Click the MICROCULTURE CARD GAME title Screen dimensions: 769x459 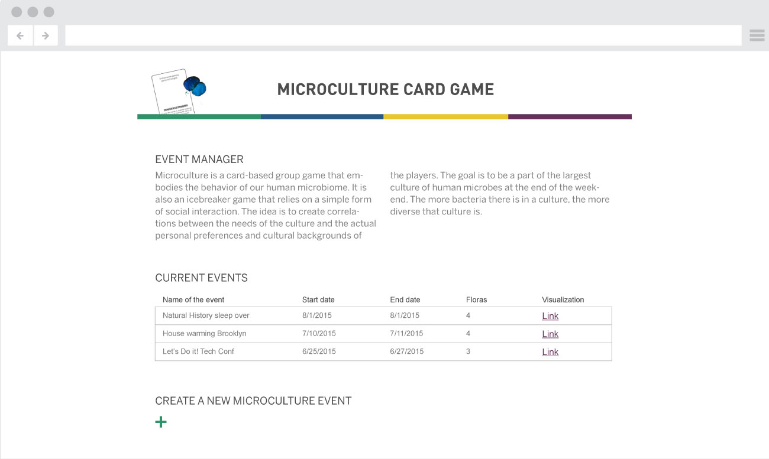(386, 89)
